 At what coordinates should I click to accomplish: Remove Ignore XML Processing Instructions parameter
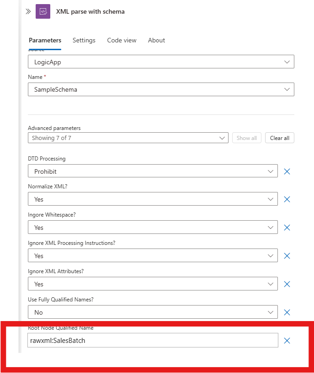(287, 256)
